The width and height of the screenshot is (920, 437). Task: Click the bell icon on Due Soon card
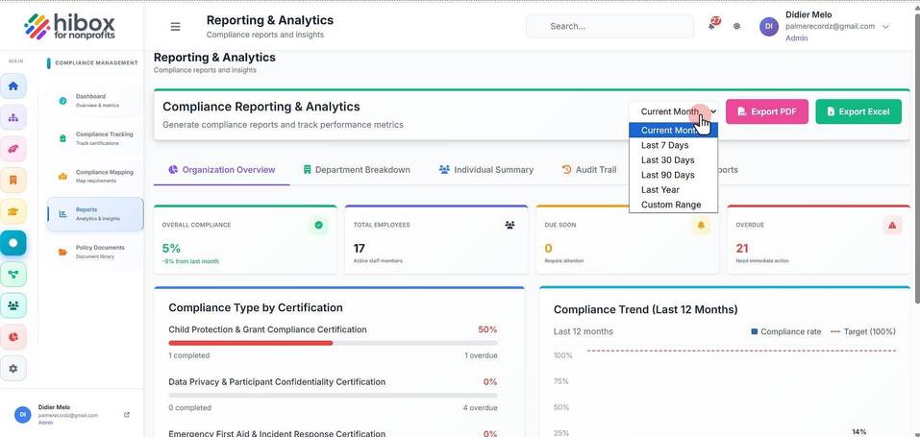tap(701, 225)
